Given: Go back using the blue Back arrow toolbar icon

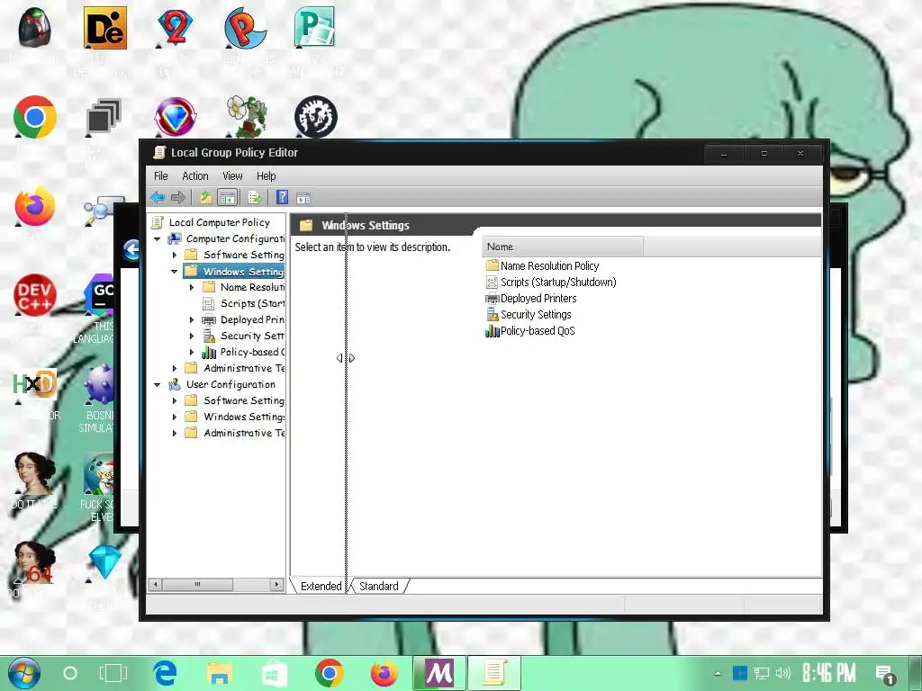Looking at the screenshot, I should point(157,197).
